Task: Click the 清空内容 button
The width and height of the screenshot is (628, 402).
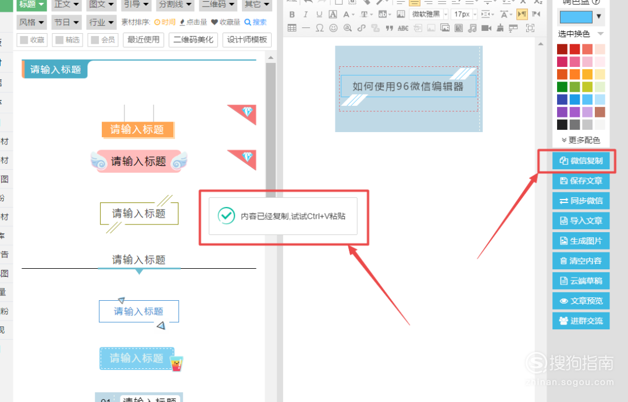Action: [581, 261]
